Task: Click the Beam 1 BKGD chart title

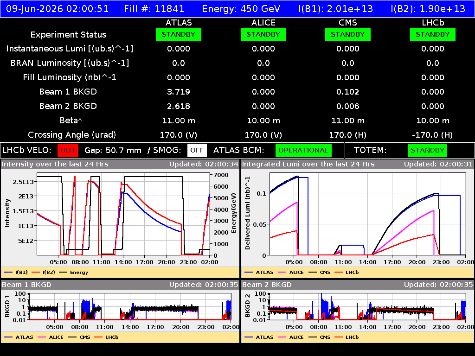Action: (x=26, y=285)
